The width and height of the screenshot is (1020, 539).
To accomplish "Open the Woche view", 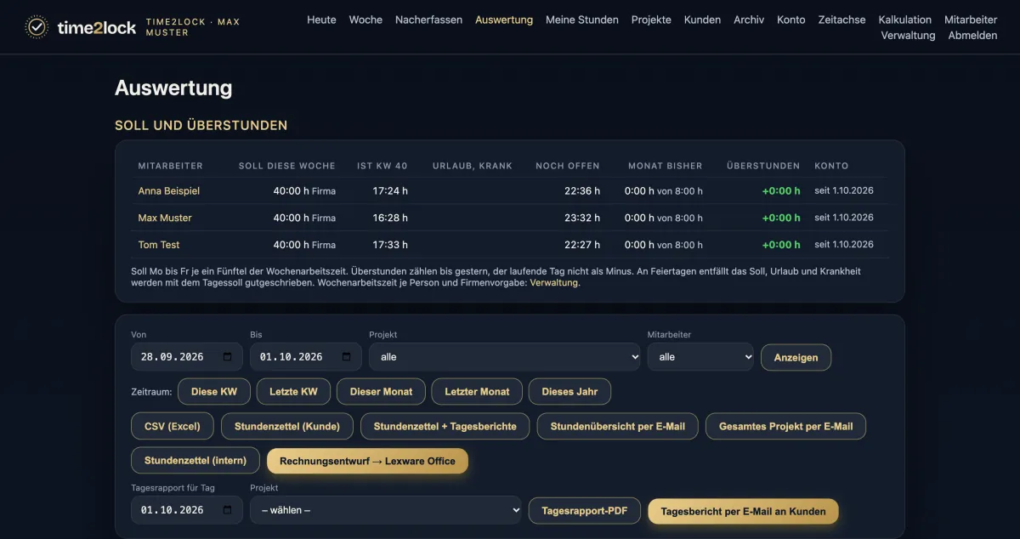I will 365,20.
